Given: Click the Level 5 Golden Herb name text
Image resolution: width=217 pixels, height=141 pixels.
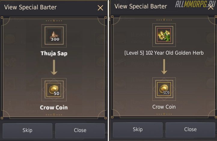Looking at the screenshot, I should click(164, 53).
